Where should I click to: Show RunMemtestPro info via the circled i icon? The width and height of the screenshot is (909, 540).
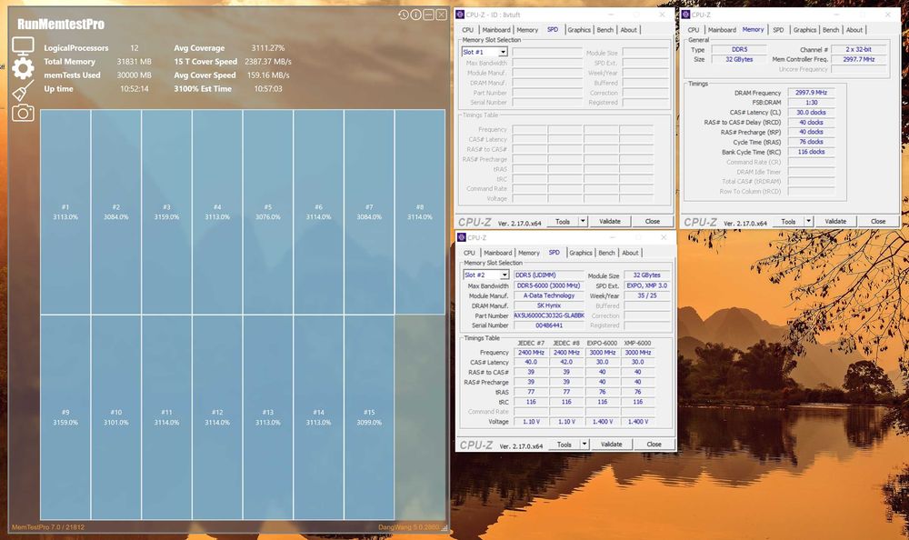click(415, 15)
